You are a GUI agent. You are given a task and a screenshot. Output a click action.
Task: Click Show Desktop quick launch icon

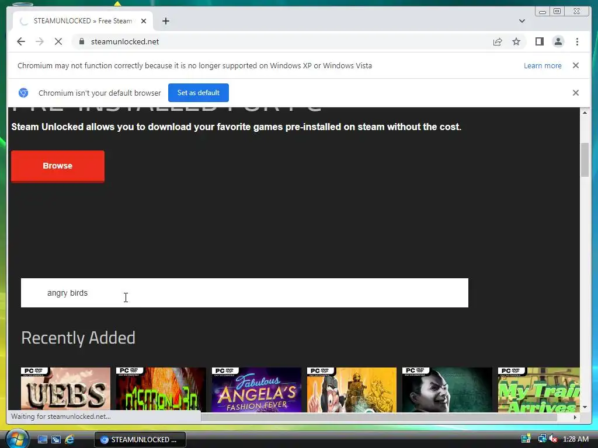tap(42, 440)
